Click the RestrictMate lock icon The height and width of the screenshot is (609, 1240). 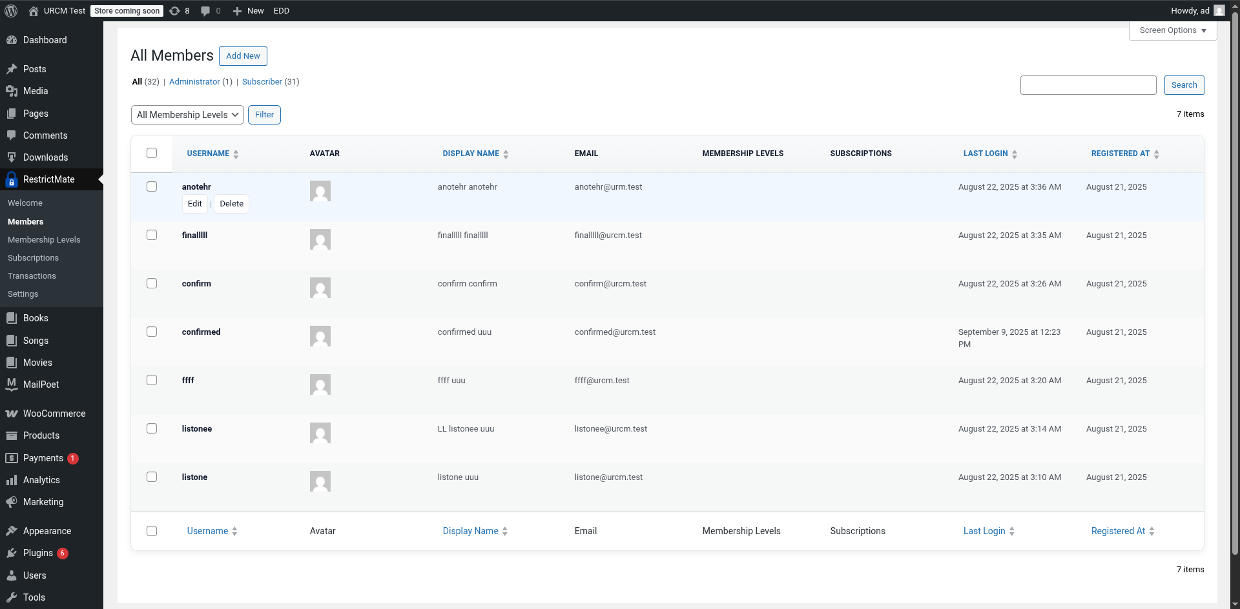(x=12, y=180)
